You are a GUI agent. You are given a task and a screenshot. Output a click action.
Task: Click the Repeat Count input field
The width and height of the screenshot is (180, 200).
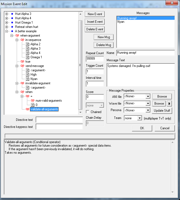coord(95,59)
